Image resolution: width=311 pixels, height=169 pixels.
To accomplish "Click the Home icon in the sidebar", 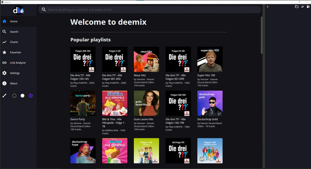I will point(4,21).
